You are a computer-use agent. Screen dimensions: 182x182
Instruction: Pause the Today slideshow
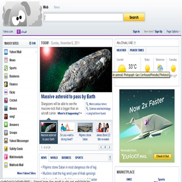(105, 147)
